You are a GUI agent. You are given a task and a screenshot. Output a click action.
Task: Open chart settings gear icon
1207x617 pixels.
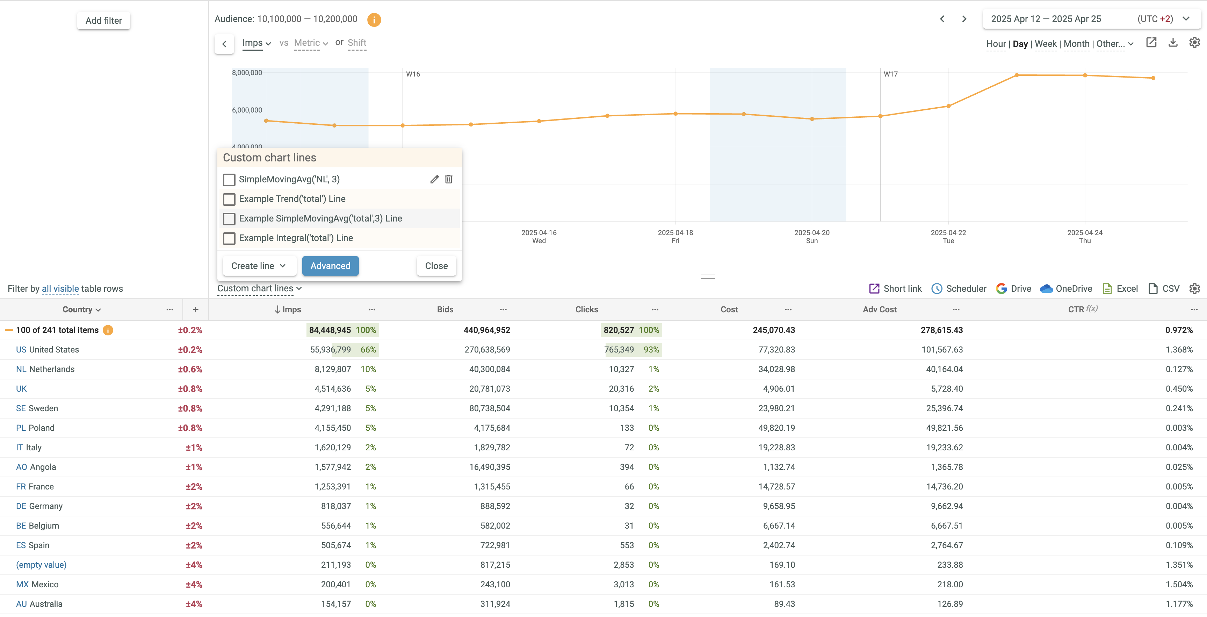[x=1194, y=43]
